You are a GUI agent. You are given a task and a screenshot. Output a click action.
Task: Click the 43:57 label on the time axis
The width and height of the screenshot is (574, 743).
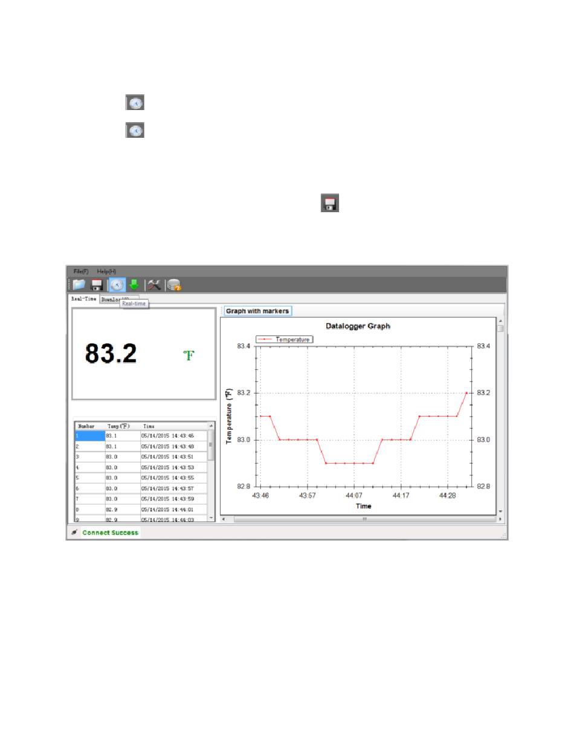pos(308,496)
